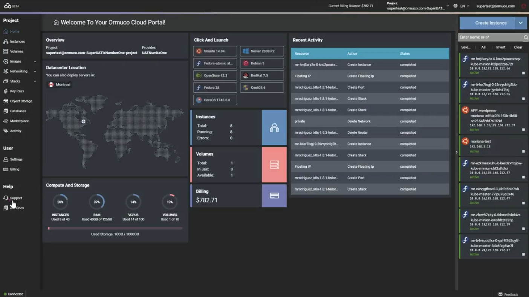Click the Connected status indicator
The height and width of the screenshot is (297, 529).
[x=14, y=294]
